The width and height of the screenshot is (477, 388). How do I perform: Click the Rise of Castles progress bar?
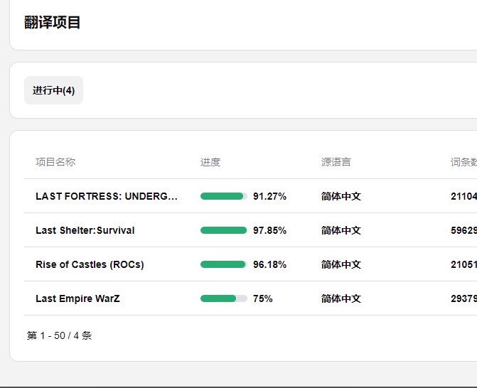point(224,264)
